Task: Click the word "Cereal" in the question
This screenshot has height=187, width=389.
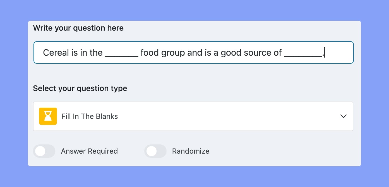Action: coord(56,53)
